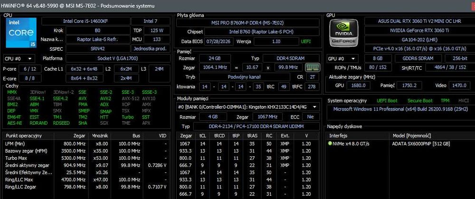Click the Turbo feature flag

coord(127,117)
